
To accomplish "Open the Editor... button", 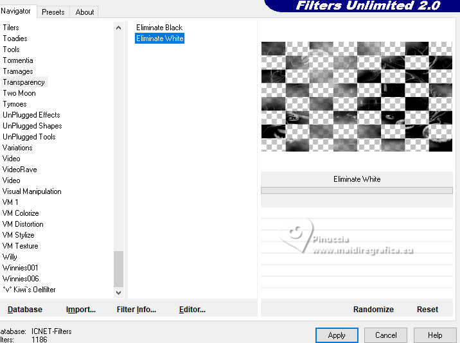I will click(x=192, y=309).
